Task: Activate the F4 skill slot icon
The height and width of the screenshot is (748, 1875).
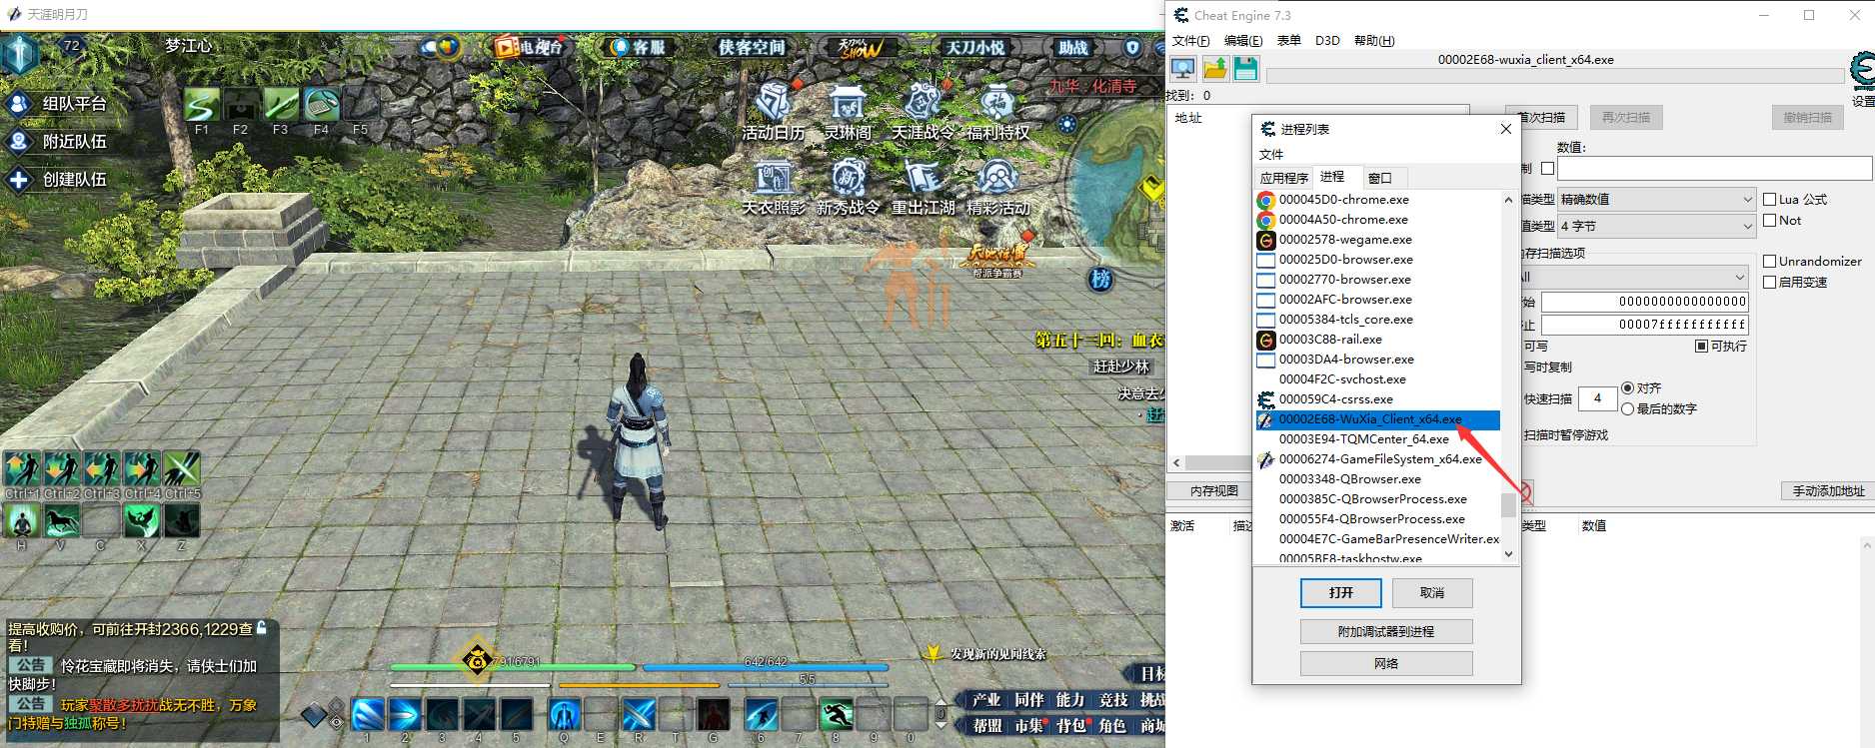Action: click(321, 105)
